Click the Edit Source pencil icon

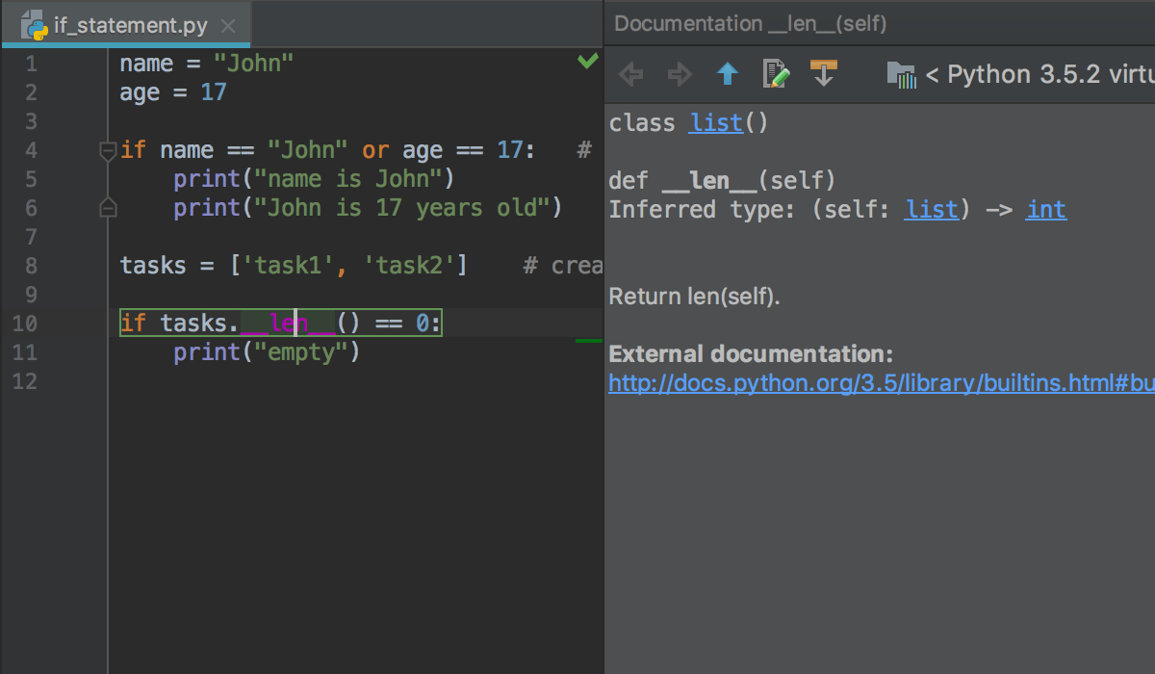tap(776, 74)
